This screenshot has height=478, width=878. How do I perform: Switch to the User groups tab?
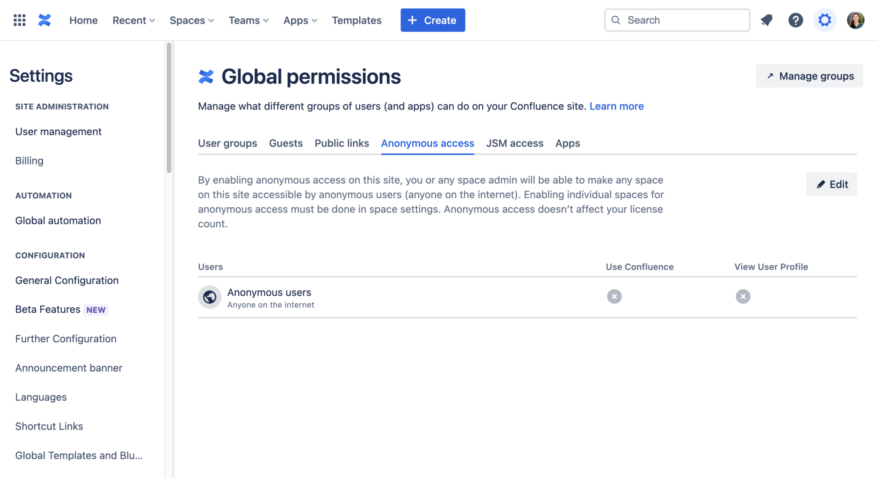[x=228, y=143]
